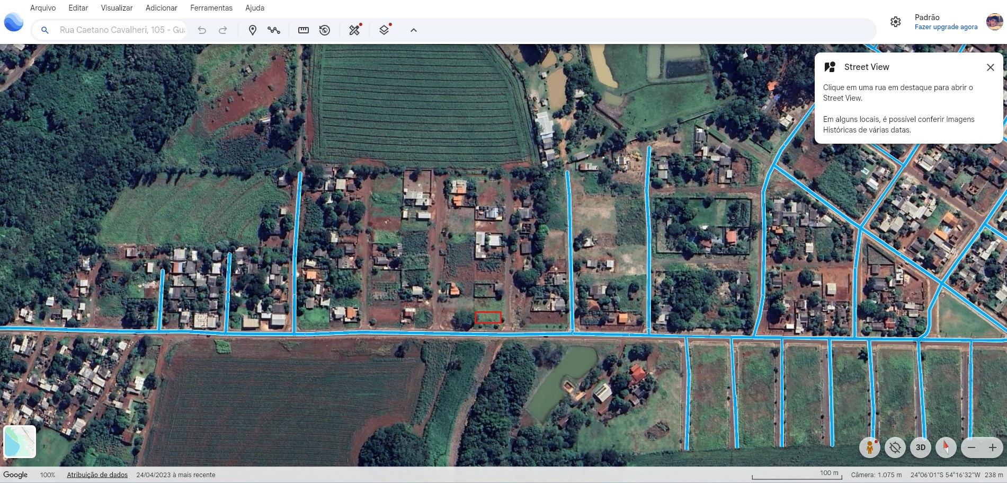The height and width of the screenshot is (483, 1007).
Task: Open the settings gear icon
Action: tap(895, 22)
